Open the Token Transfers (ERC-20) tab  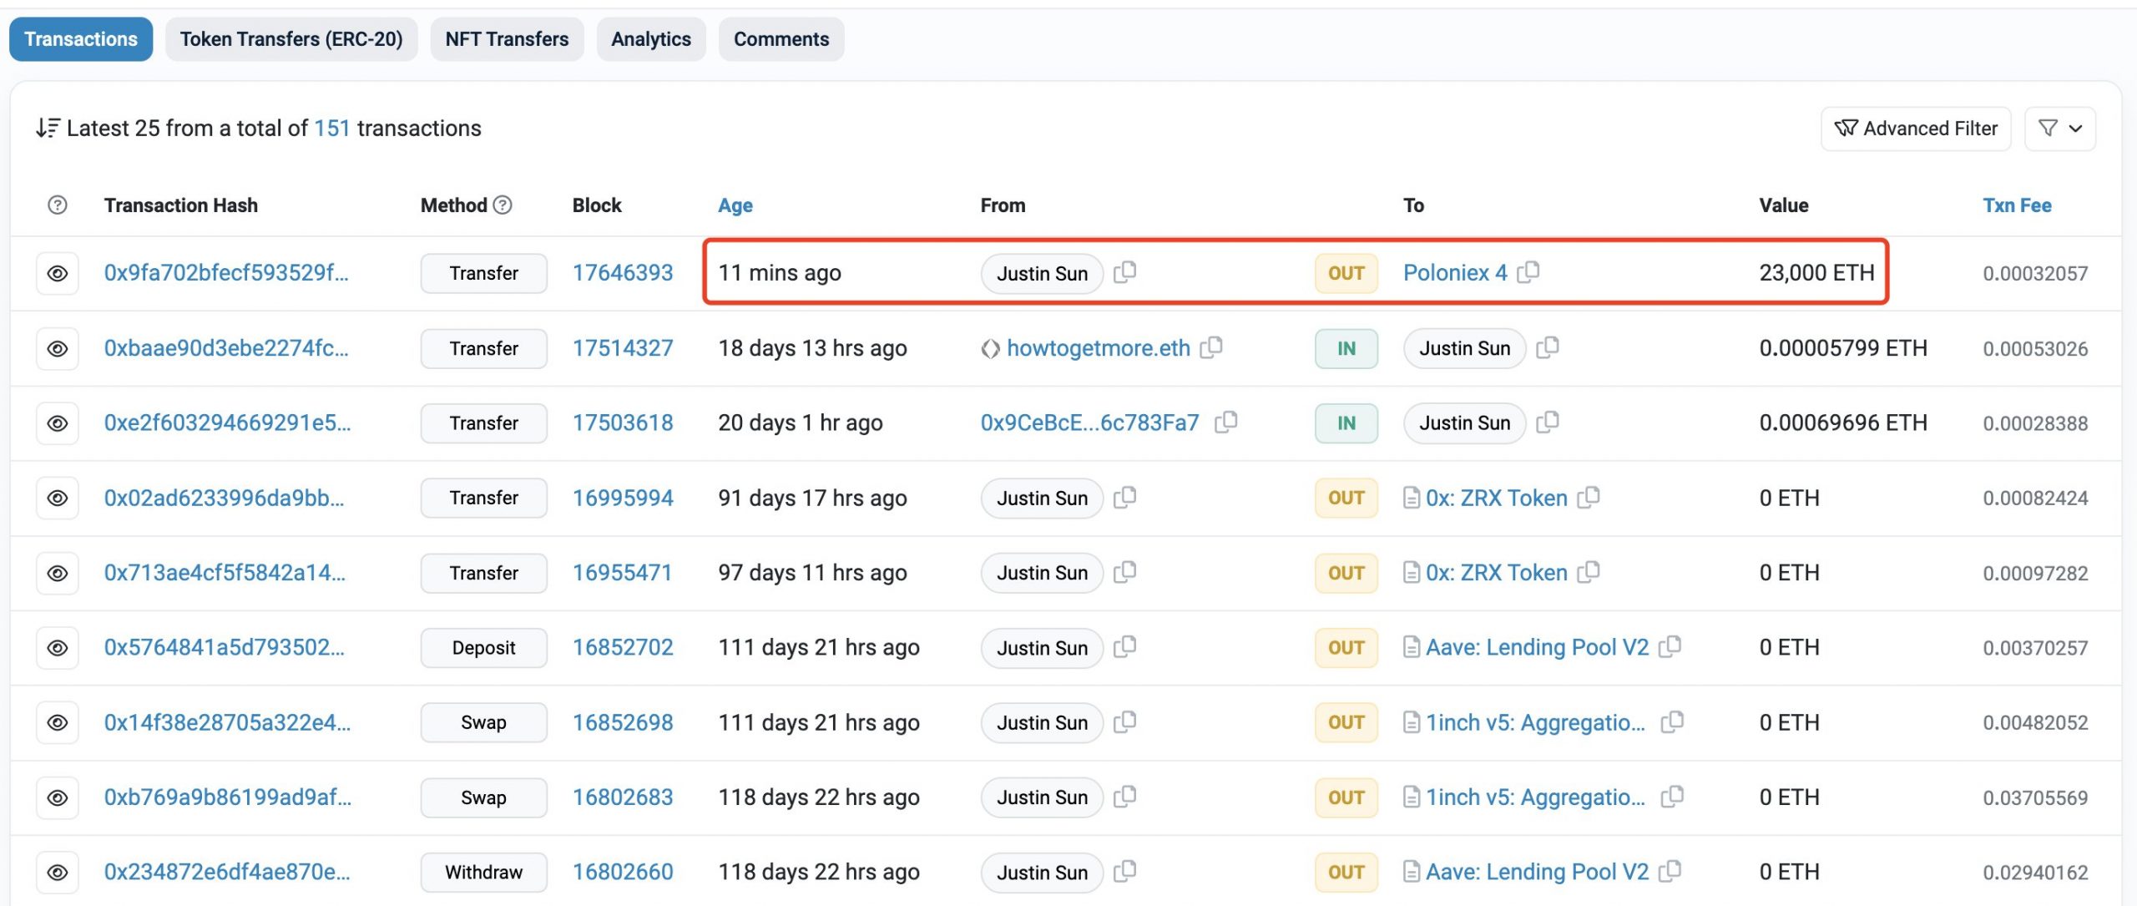click(x=291, y=39)
